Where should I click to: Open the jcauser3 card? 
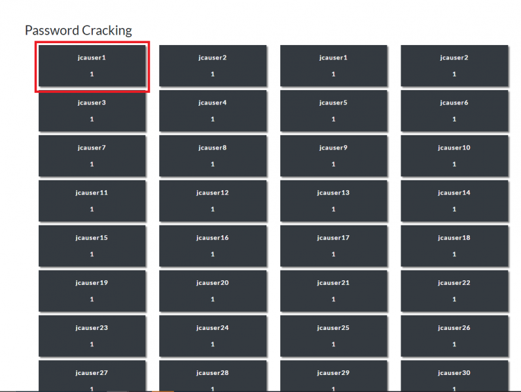click(92, 111)
